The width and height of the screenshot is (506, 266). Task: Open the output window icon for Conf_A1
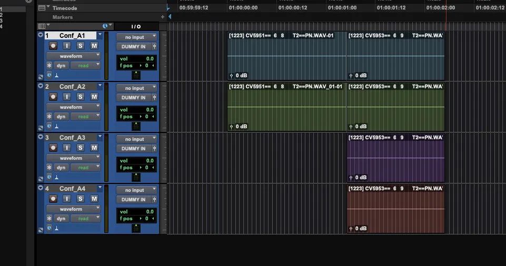coord(154,46)
